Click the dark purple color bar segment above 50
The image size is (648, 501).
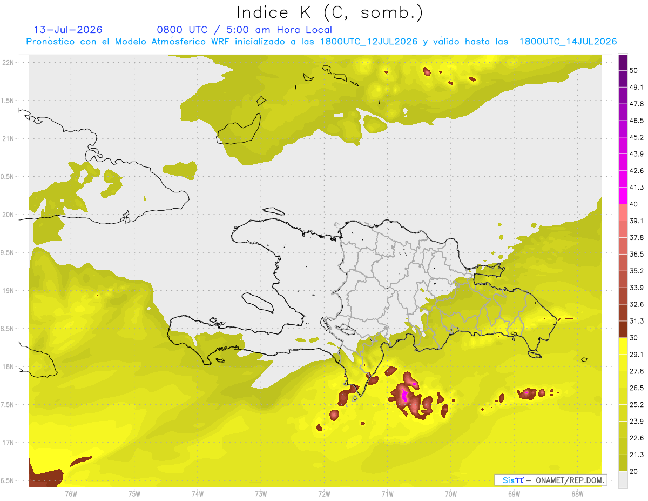coord(623,62)
